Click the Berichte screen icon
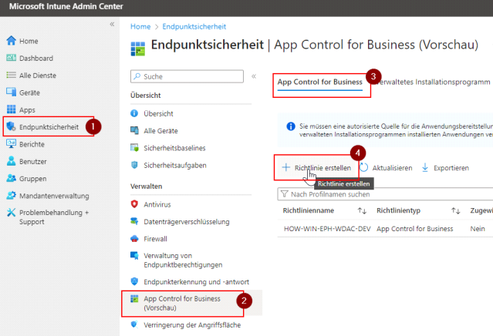The height and width of the screenshot is (336, 493). pyautogui.click(x=11, y=144)
